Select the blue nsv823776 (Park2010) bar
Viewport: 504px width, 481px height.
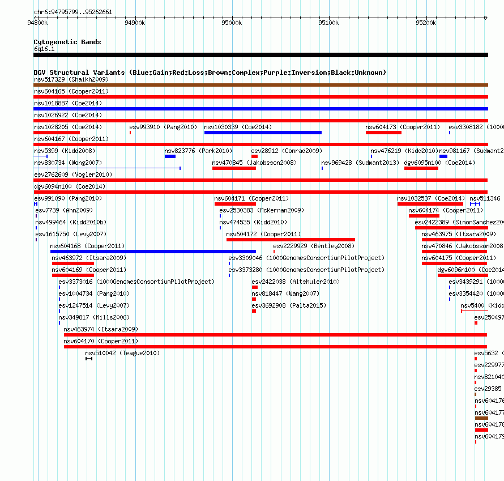(170, 156)
